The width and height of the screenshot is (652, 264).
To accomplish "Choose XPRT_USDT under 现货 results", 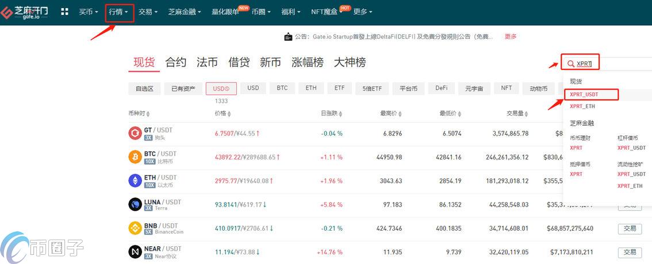I will (584, 95).
